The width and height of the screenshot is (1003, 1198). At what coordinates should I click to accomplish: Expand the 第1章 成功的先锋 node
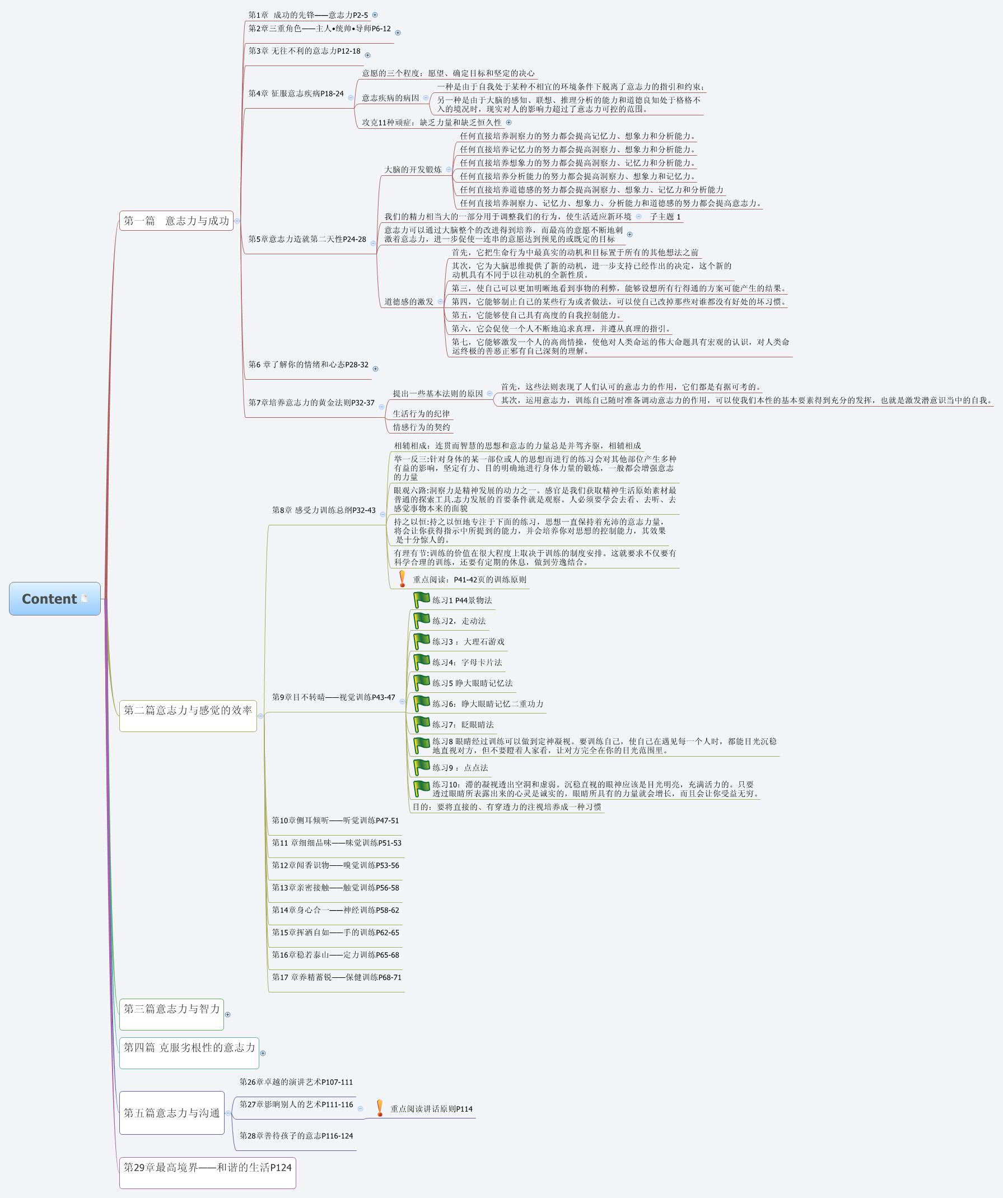click(374, 14)
